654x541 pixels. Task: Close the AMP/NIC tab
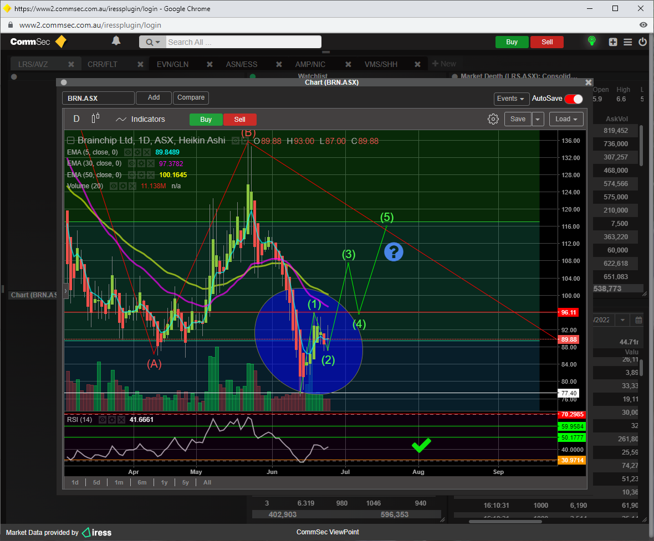coord(348,64)
